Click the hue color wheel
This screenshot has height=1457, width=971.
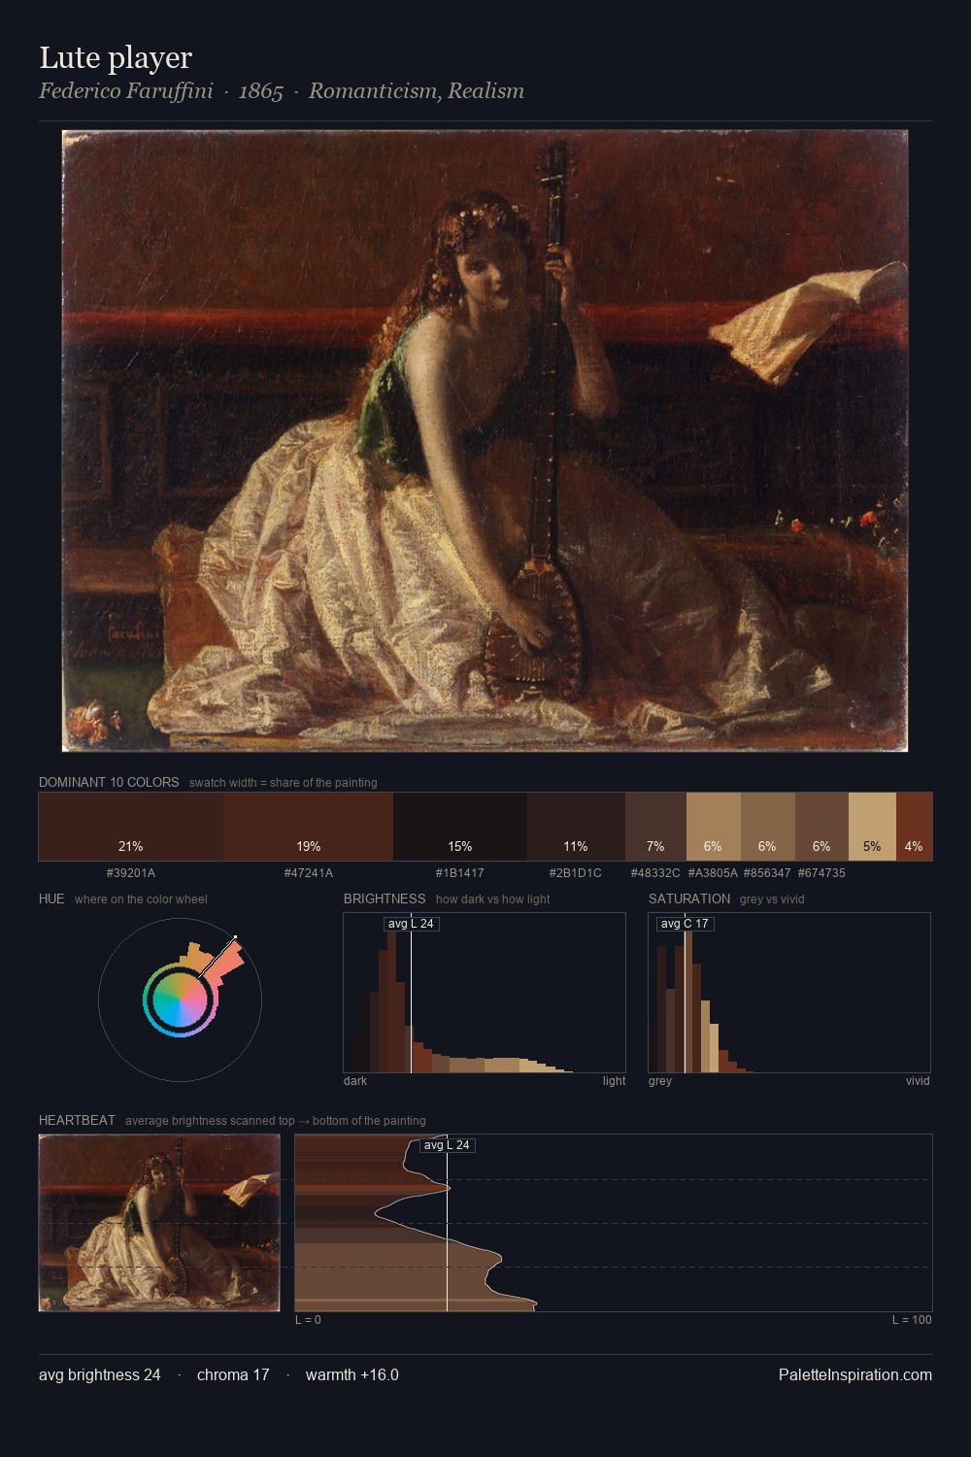(180, 1000)
